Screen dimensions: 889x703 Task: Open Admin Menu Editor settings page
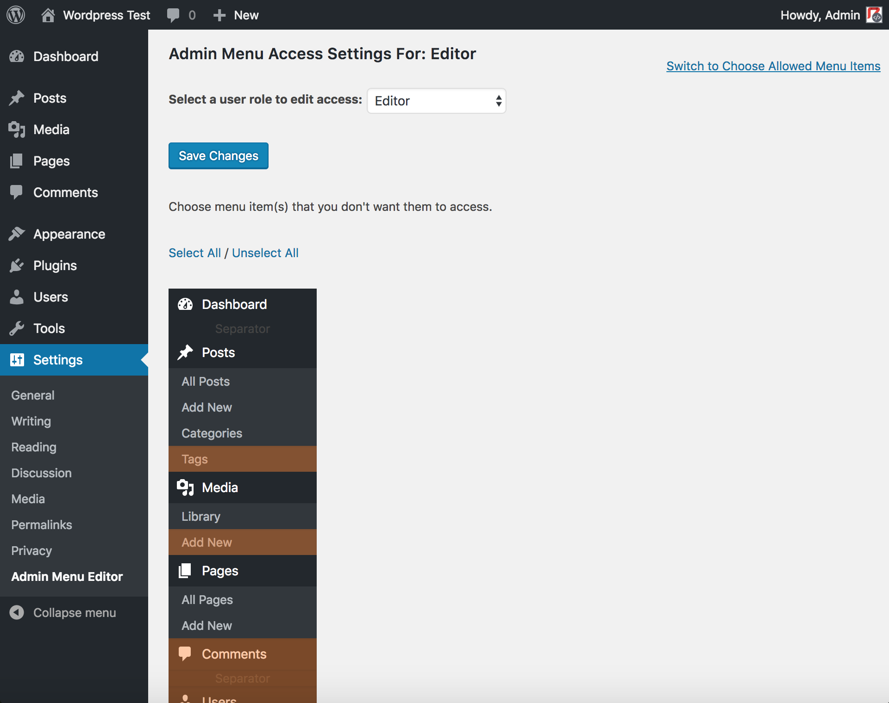[x=67, y=576]
